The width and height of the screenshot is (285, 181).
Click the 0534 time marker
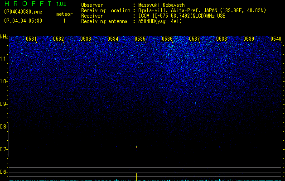tap(113, 38)
